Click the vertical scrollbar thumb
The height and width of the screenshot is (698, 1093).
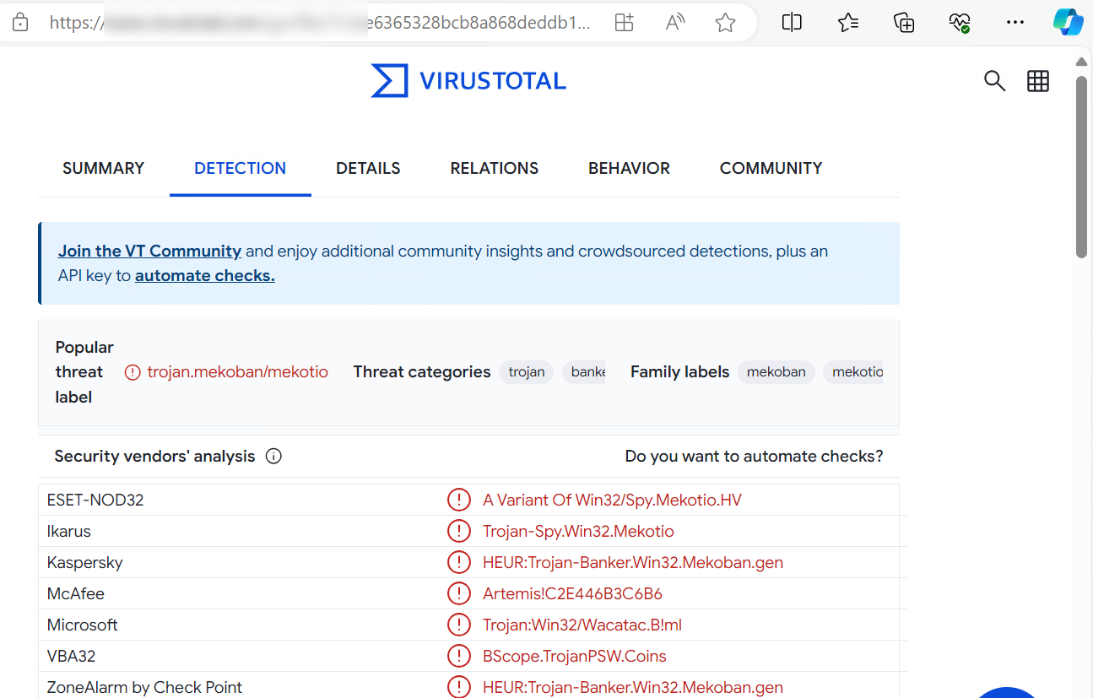click(x=1081, y=165)
